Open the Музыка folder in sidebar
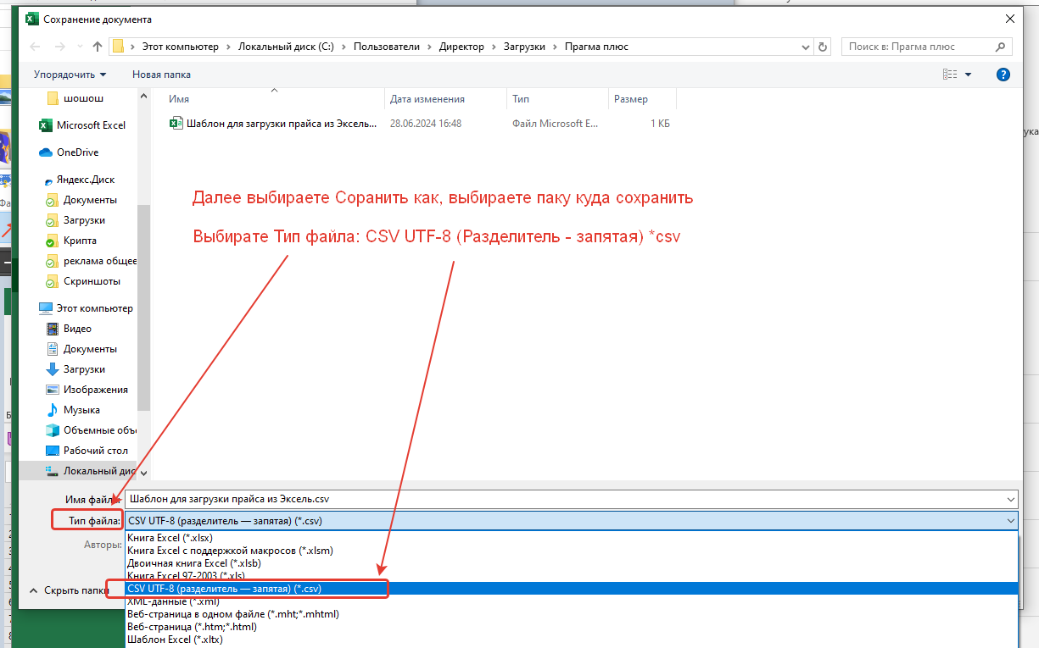1039x648 pixels. (x=81, y=410)
